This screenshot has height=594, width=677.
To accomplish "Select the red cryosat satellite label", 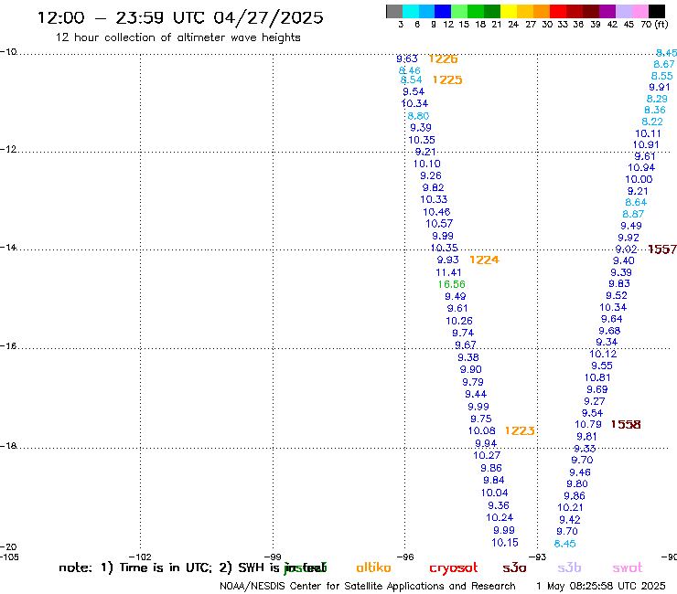I will click(454, 568).
